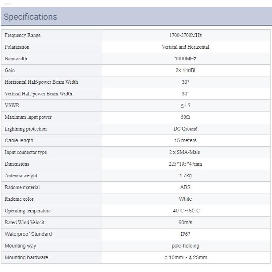
Task: Click the VSWR row label
Action: coord(12,106)
